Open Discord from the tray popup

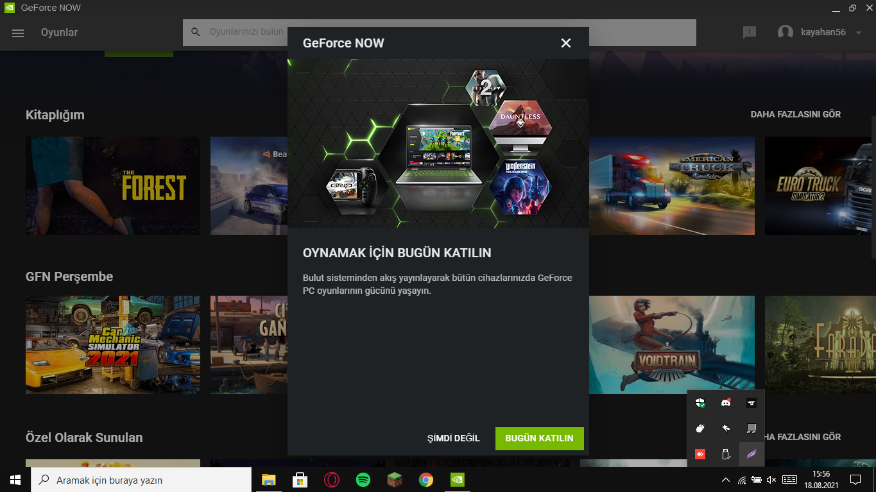pyautogui.click(x=726, y=403)
